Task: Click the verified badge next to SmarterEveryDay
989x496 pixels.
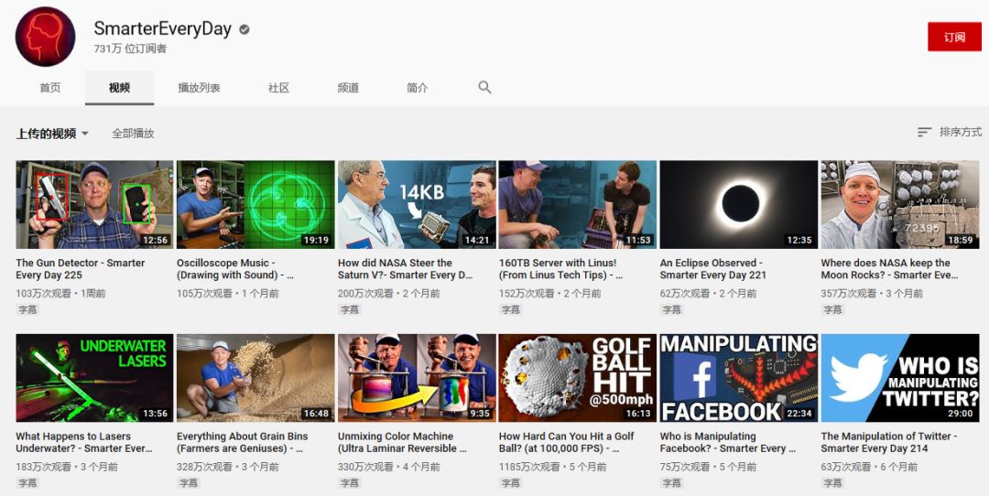Action: coord(245,29)
